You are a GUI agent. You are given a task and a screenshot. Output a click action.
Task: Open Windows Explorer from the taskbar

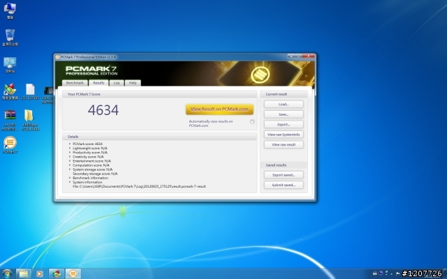[24, 274]
